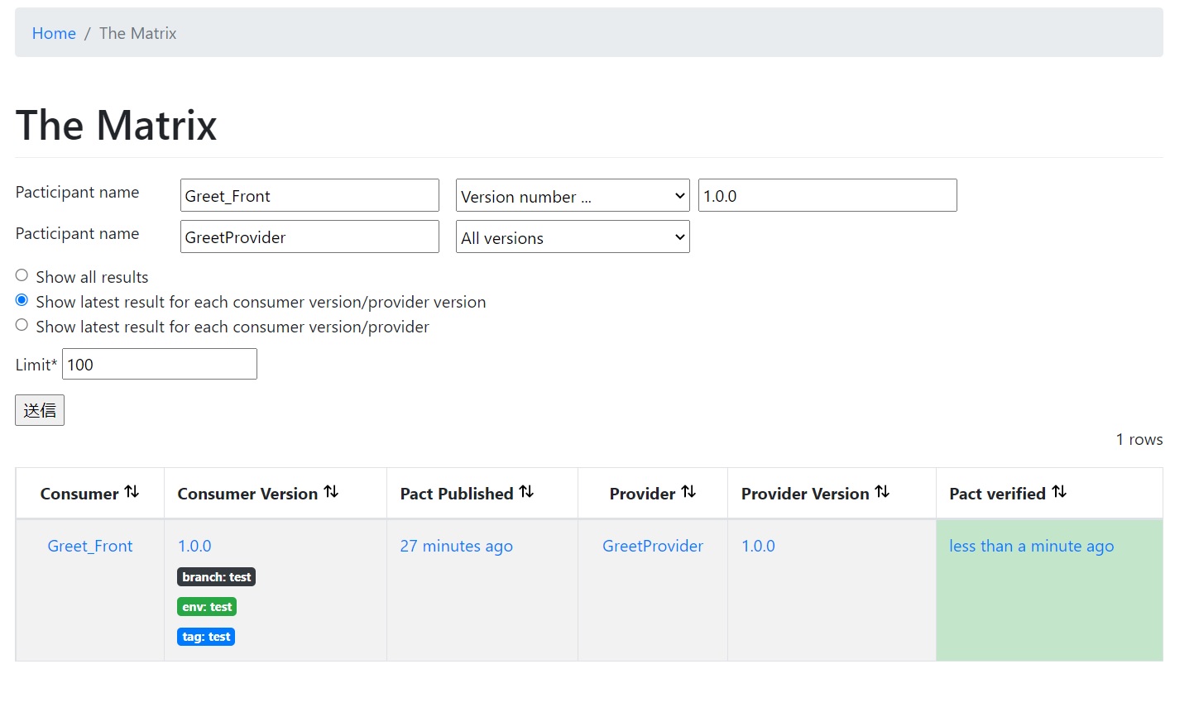Click Provider Version sort arrows icon
Image resolution: width=1194 pixels, height=707 pixels.
(882, 492)
